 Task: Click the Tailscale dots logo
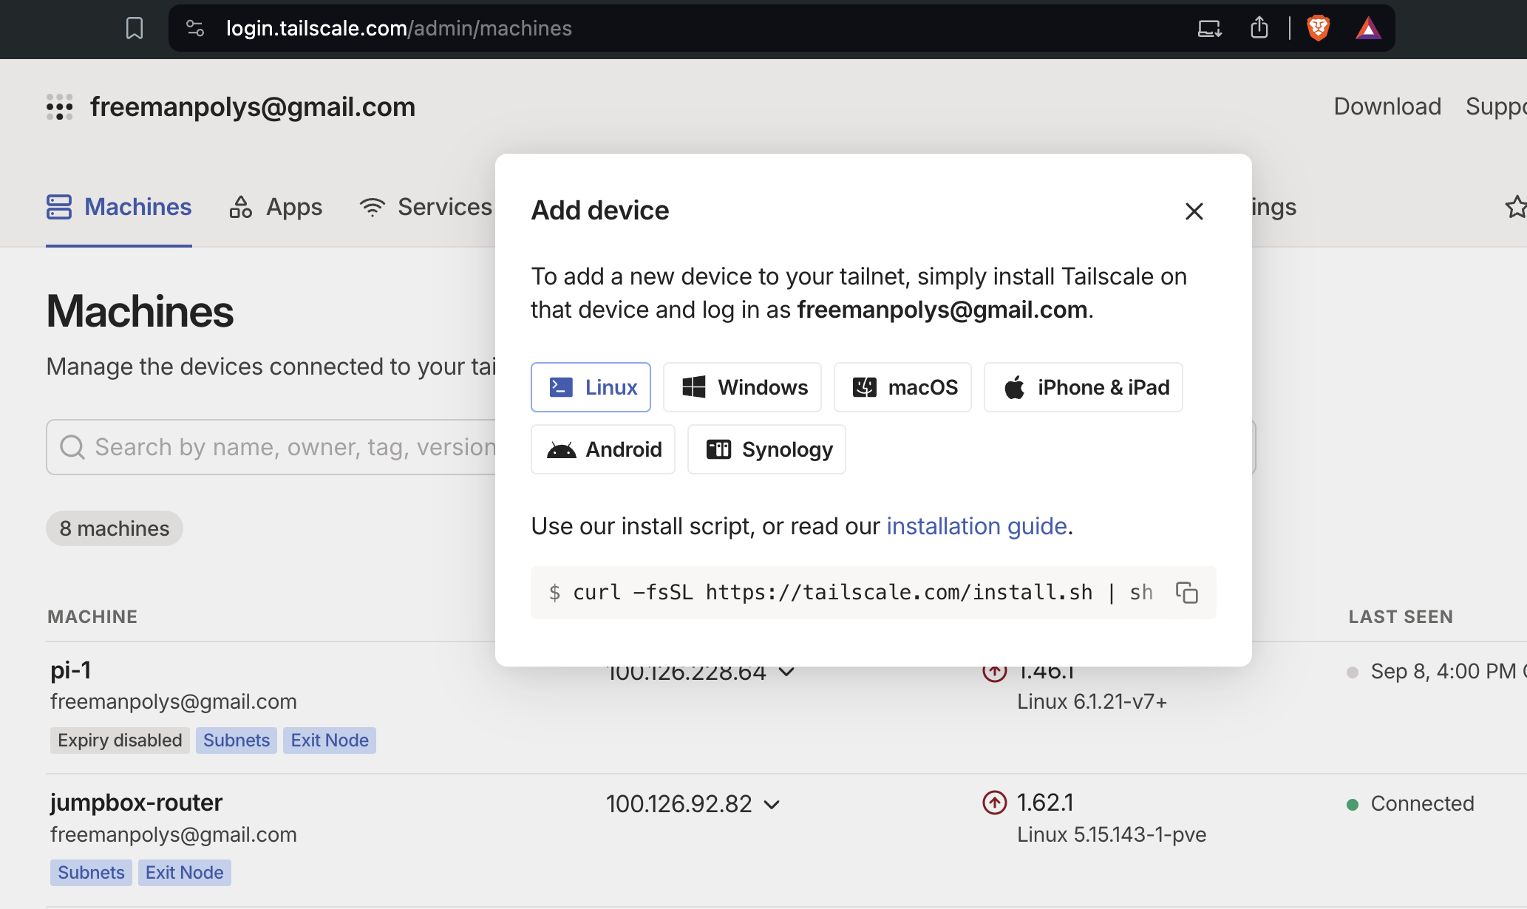[x=59, y=107]
